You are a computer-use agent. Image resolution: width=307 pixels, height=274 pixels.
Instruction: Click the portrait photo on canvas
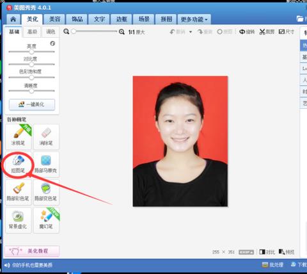[180, 141]
